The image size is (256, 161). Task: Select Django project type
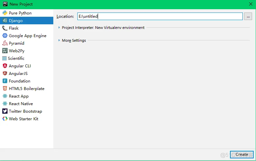(27, 20)
